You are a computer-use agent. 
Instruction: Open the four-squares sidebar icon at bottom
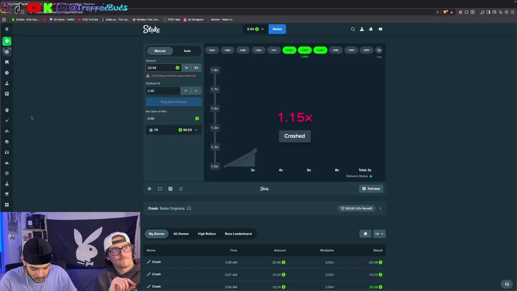click(7, 205)
